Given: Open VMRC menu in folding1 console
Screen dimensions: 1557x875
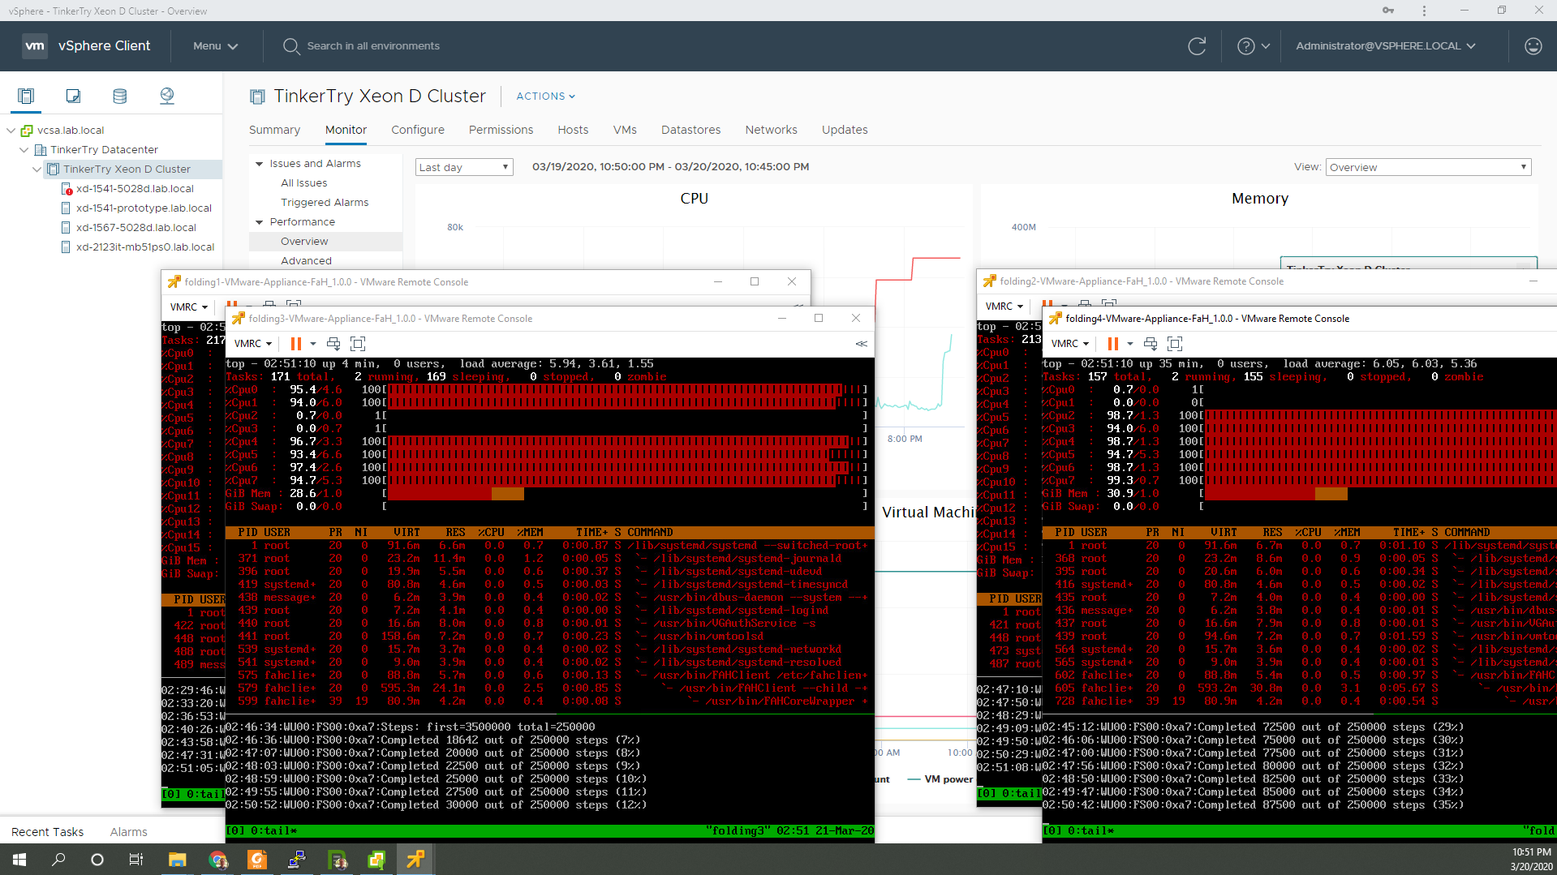Looking at the screenshot, I should click(189, 307).
